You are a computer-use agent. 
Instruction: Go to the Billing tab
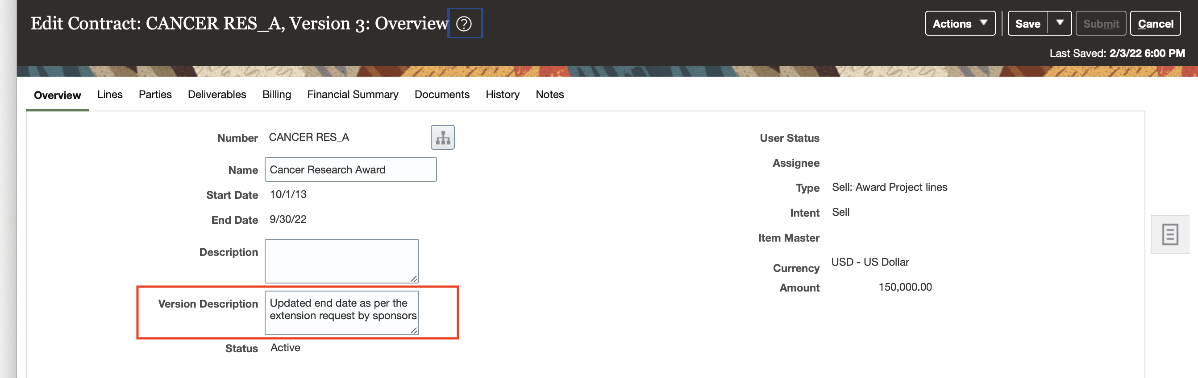coord(277,94)
